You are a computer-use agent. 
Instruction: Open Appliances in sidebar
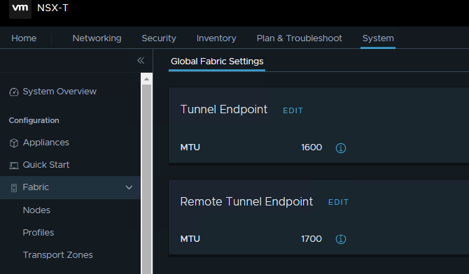[x=46, y=143]
